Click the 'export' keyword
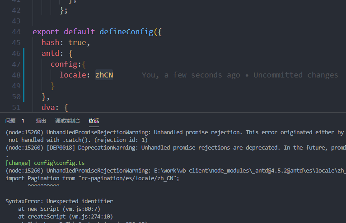Image resolution: width=346 pixels, height=223 pixels. pyautogui.click(x=46, y=32)
